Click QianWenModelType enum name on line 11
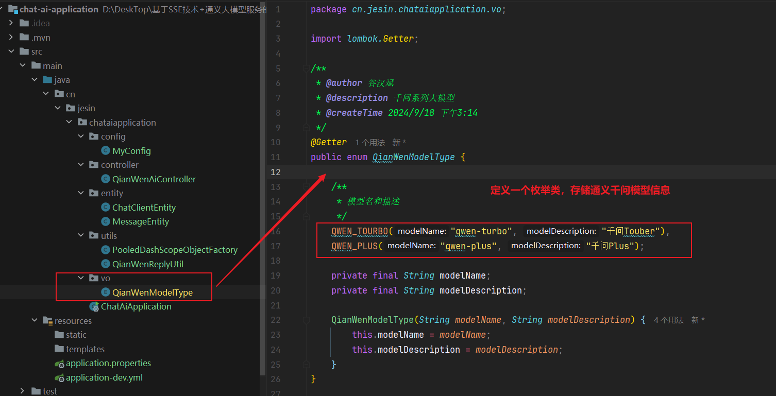This screenshot has height=396, width=776. (x=414, y=157)
